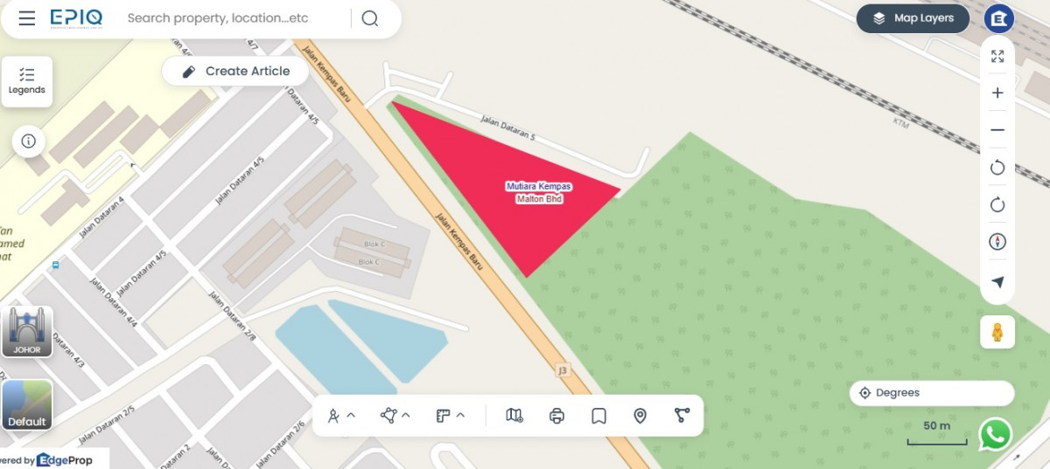Open the hamburger main menu
This screenshot has width=1050, height=469.
27,18
